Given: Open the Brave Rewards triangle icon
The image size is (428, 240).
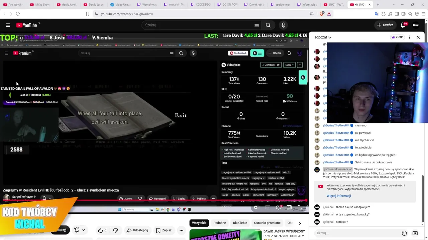Looking at the screenshot, I should click(329, 14).
